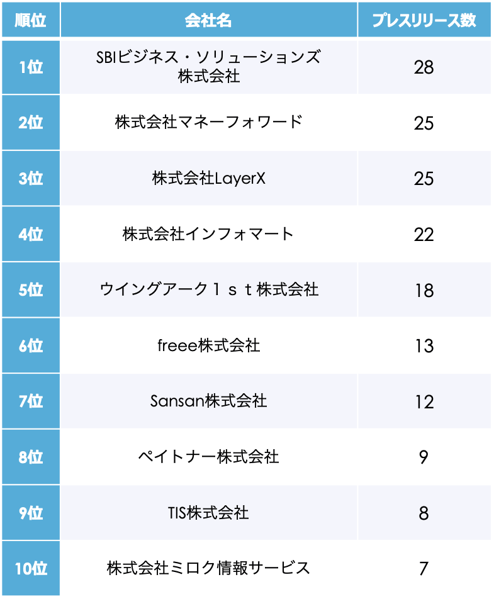This screenshot has width=494, height=599.
Task: Click the 株式会社LayerX company name
Action: [208, 178]
